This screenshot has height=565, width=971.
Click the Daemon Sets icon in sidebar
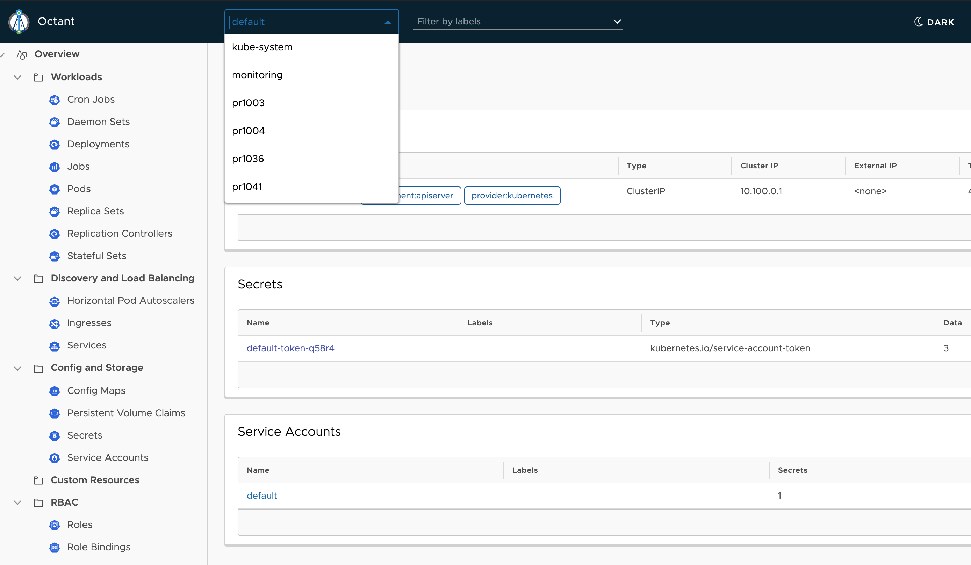click(x=55, y=121)
